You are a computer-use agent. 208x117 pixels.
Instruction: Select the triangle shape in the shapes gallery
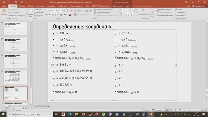[x=121, y=12]
